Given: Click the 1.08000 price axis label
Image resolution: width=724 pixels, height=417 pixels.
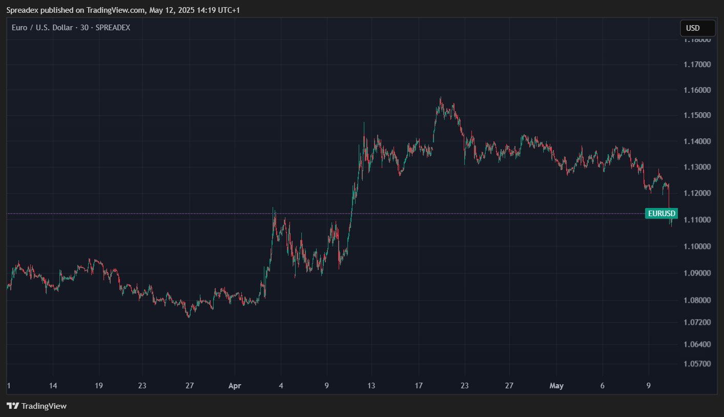Looking at the screenshot, I should [x=697, y=300].
